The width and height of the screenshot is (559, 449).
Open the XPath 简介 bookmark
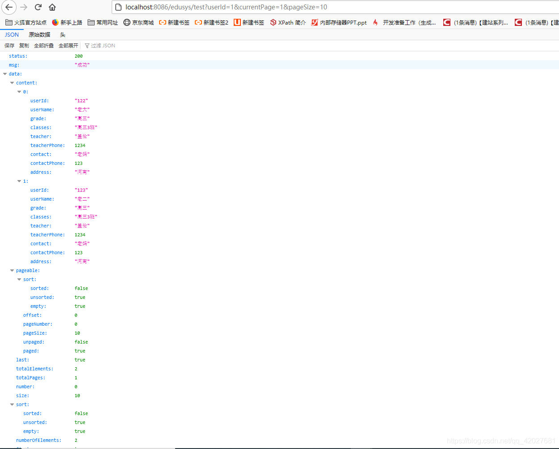tap(288, 22)
